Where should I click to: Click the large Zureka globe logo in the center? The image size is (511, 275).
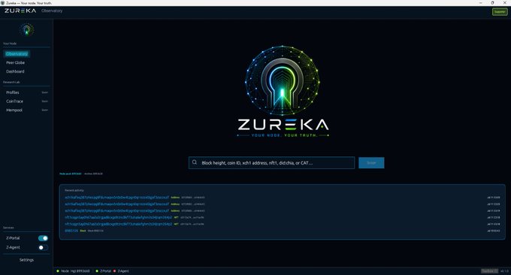[x=283, y=80]
